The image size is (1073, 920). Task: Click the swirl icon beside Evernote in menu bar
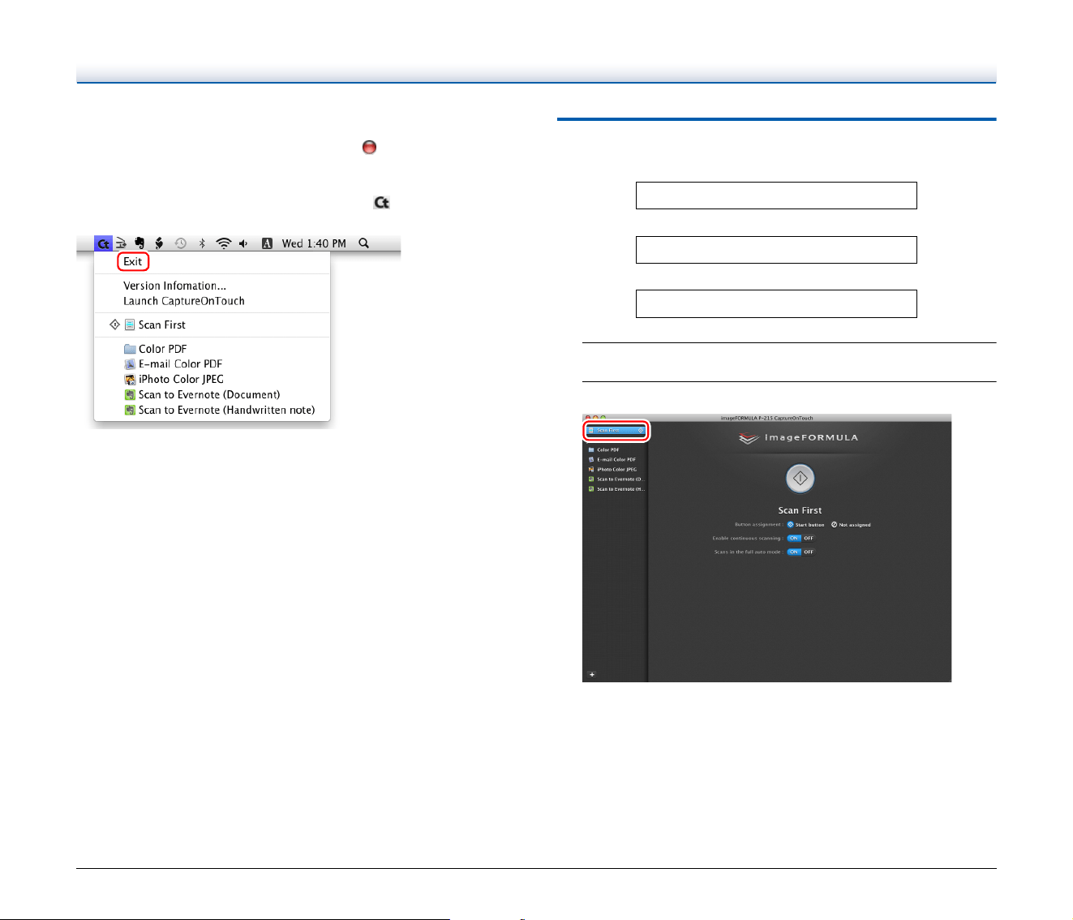click(159, 243)
